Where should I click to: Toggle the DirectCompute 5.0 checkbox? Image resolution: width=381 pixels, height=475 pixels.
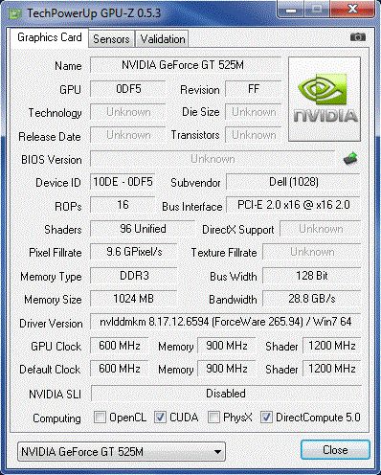266,417
